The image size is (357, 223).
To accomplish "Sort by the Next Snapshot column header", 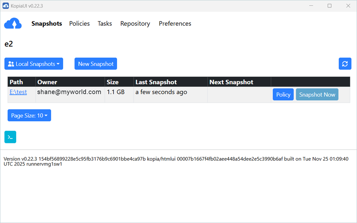I will tap(231, 82).
